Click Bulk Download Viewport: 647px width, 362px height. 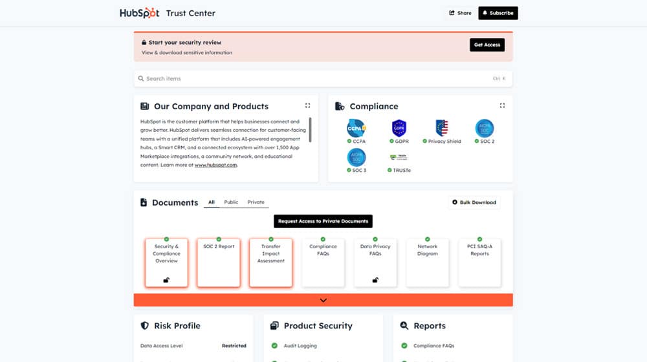[474, 202]
